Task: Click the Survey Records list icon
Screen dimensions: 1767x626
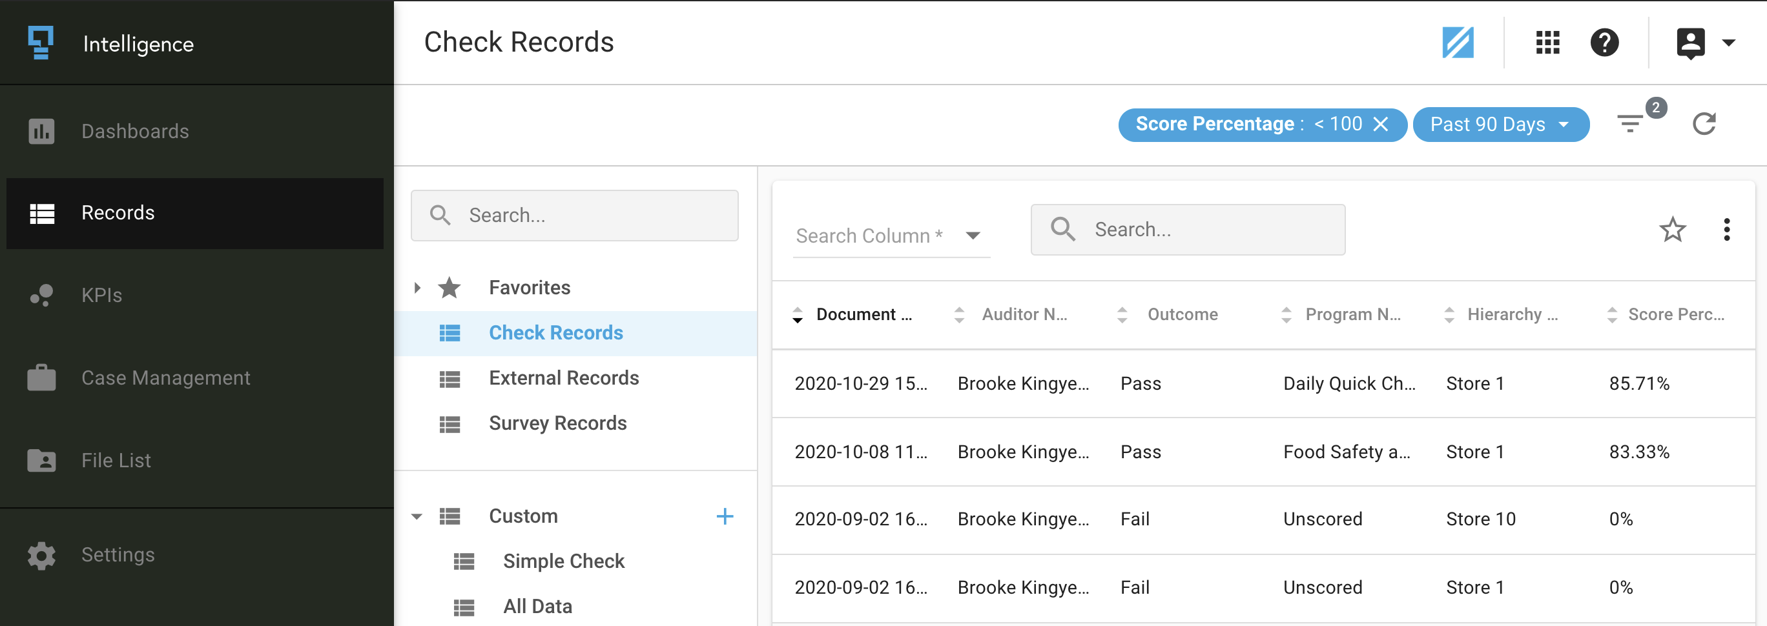Action: 449,425
